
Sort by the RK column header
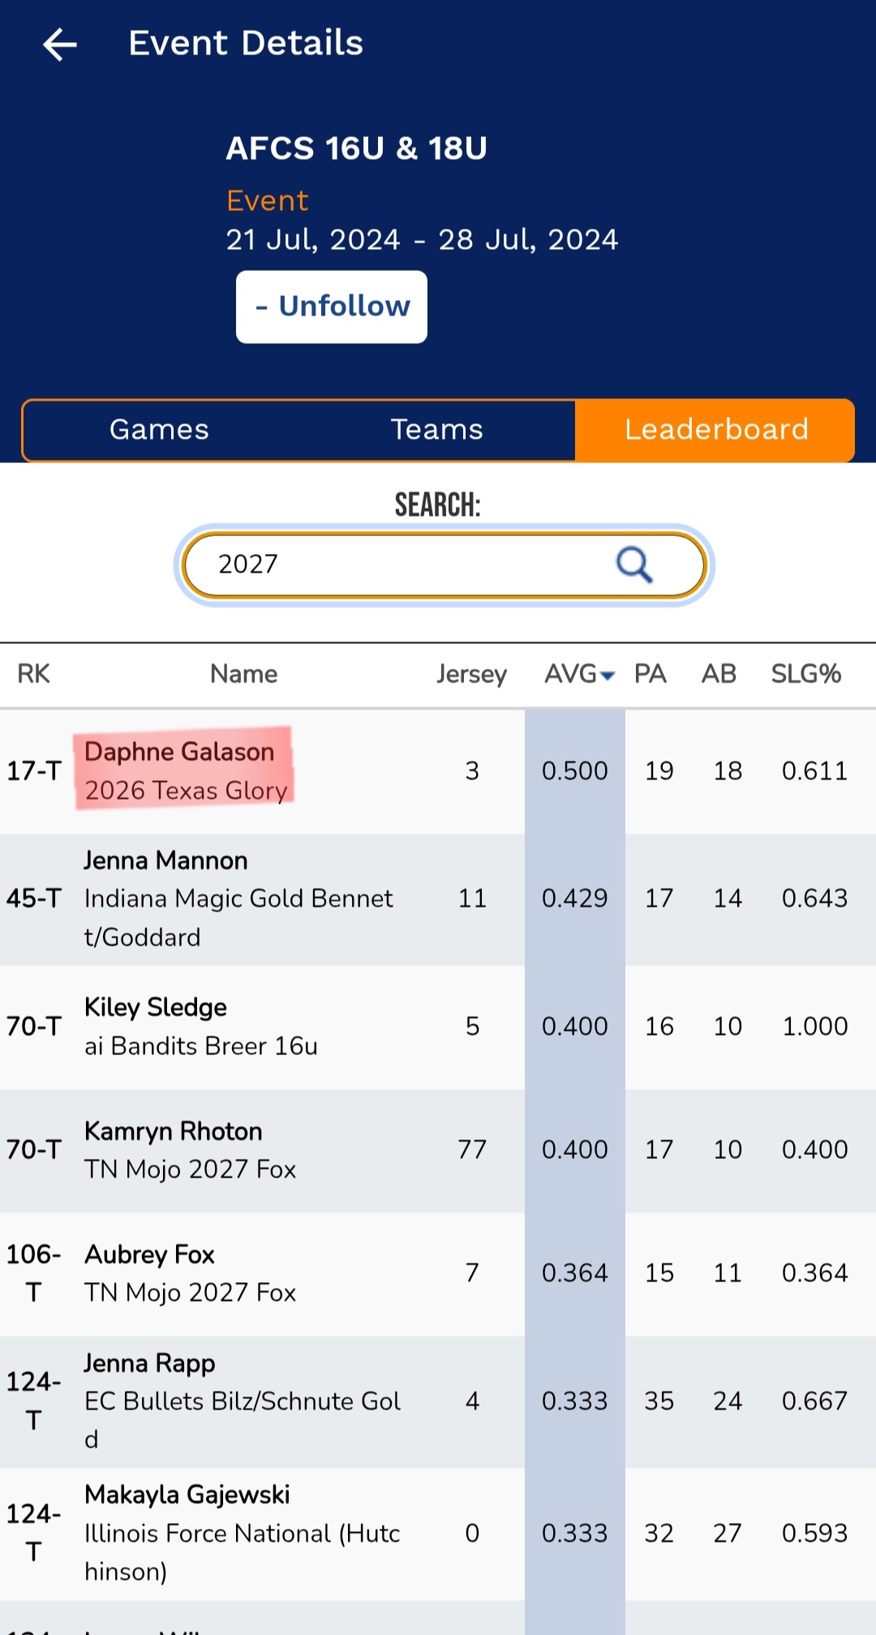click(33, 674)
